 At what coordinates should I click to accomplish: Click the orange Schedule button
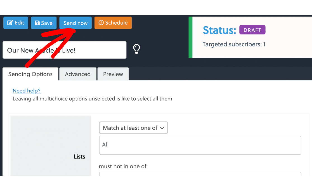click(113, 23)
